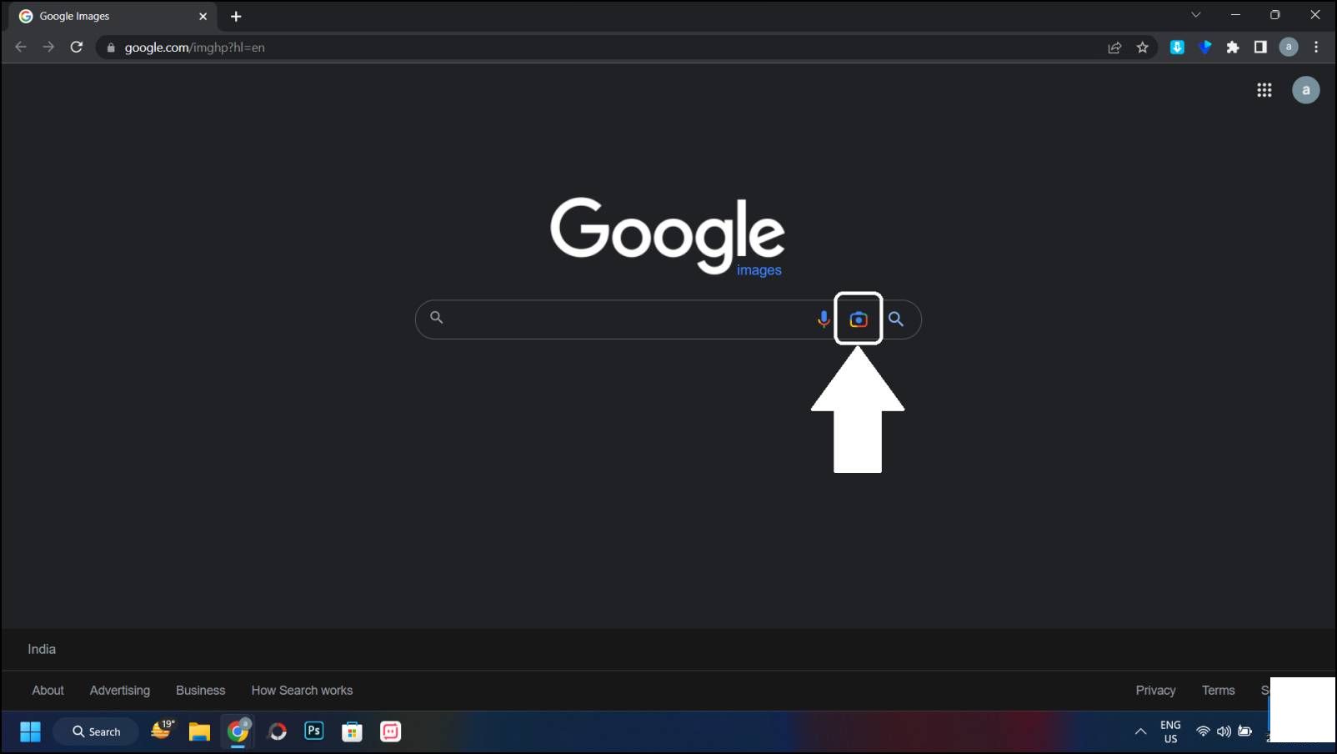
Task: Start voice search with microphone icon
Action: coord(824,319)
